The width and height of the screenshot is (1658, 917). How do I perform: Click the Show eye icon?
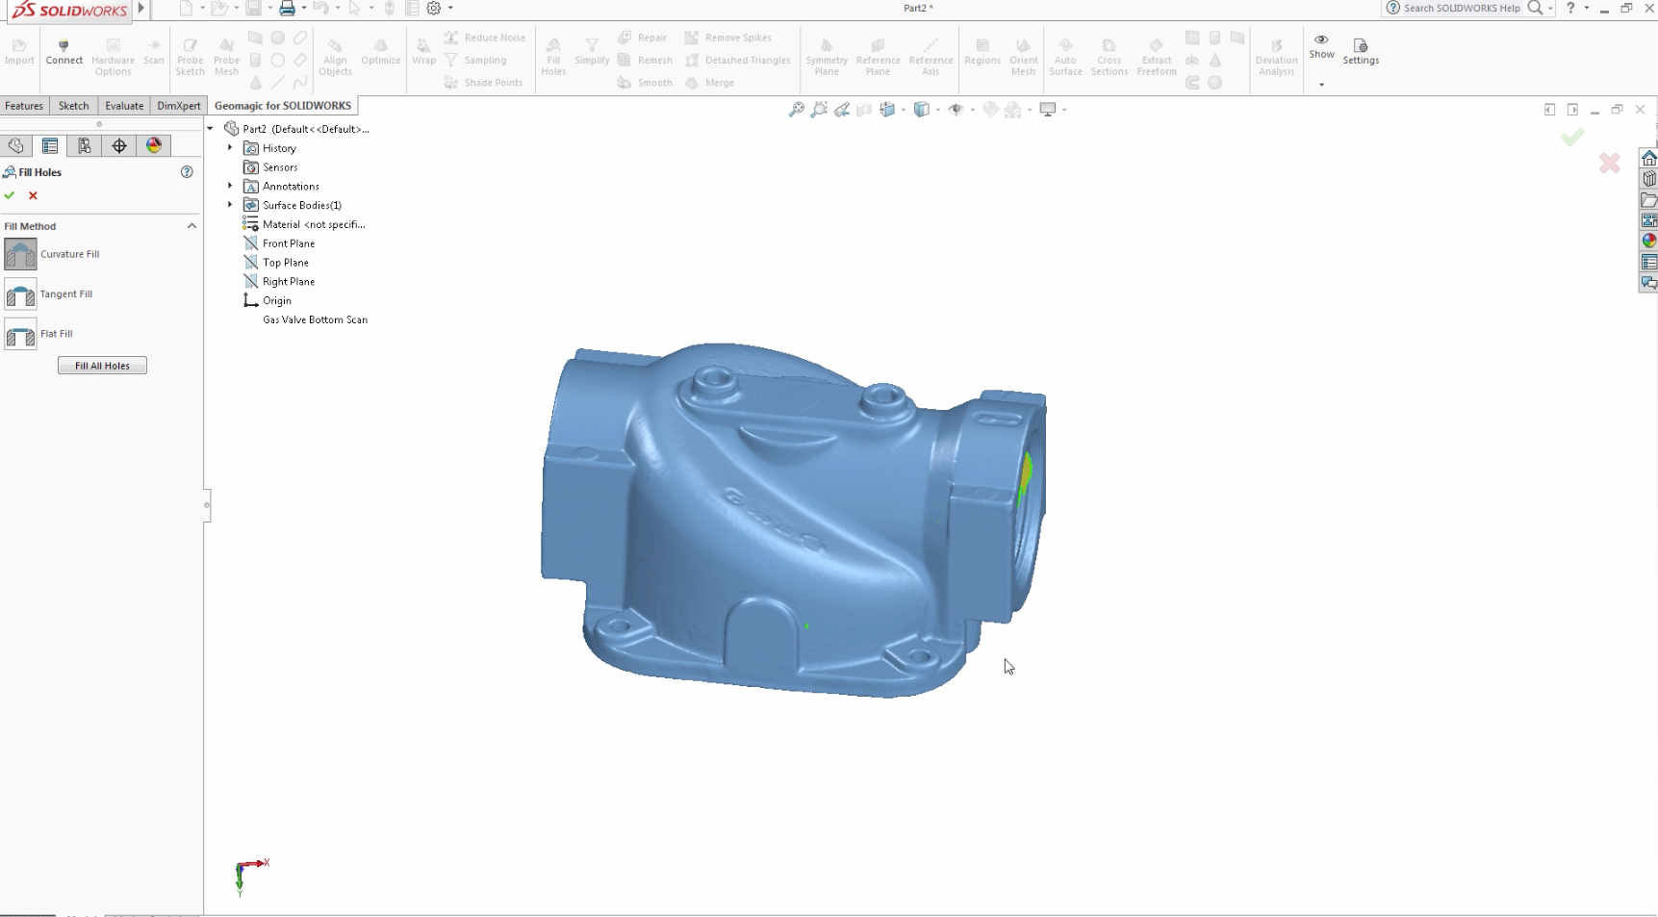tap(1321, 40)
